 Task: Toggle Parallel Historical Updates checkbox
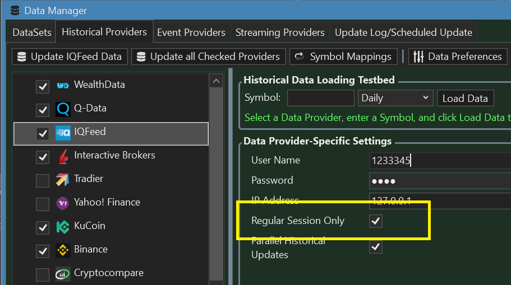click(376, 246)
